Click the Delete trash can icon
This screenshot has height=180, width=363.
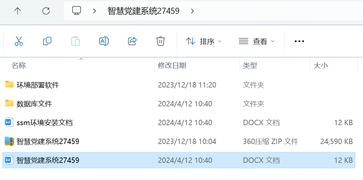point(161,41)
